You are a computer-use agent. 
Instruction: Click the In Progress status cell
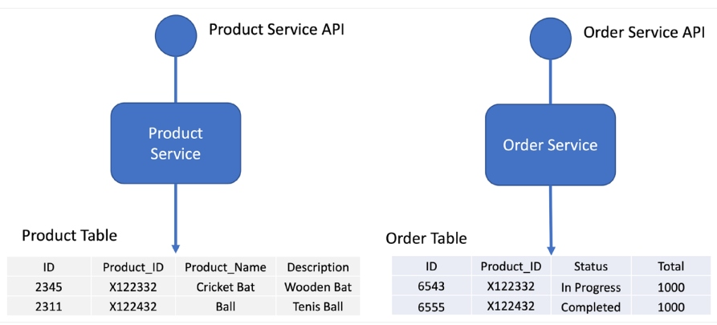[x=591, y=287]
